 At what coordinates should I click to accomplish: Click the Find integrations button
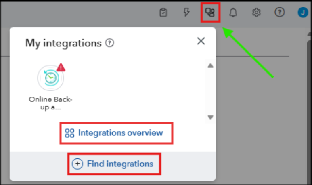coord(120,164)
